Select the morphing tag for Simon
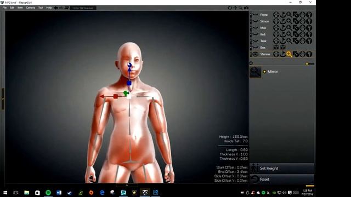The image size is (351, 197). (296, 21)
